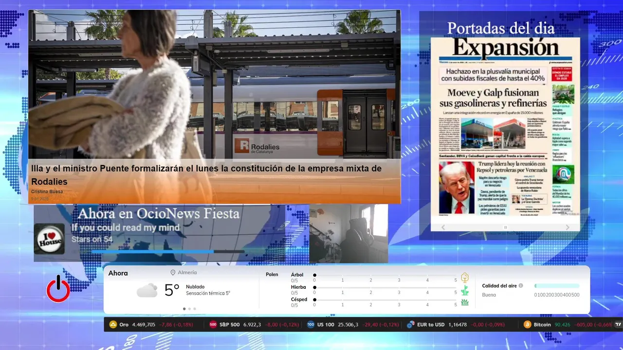Select the second weather card pagination dot

(x=189, y=309)
